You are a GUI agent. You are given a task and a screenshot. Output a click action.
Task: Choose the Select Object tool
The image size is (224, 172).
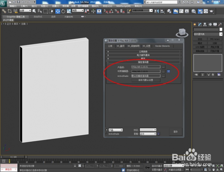point(34,11)
